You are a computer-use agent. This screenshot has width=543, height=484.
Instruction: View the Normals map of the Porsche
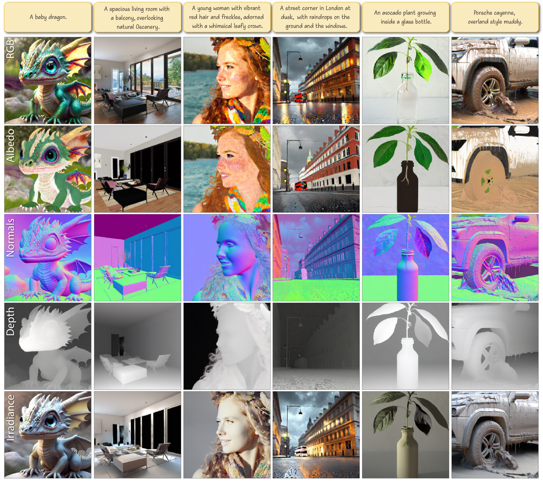point(495,258)
